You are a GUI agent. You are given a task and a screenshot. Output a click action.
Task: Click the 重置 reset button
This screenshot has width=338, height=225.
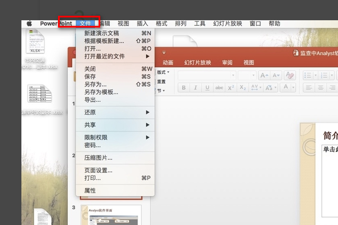[161, 82]
